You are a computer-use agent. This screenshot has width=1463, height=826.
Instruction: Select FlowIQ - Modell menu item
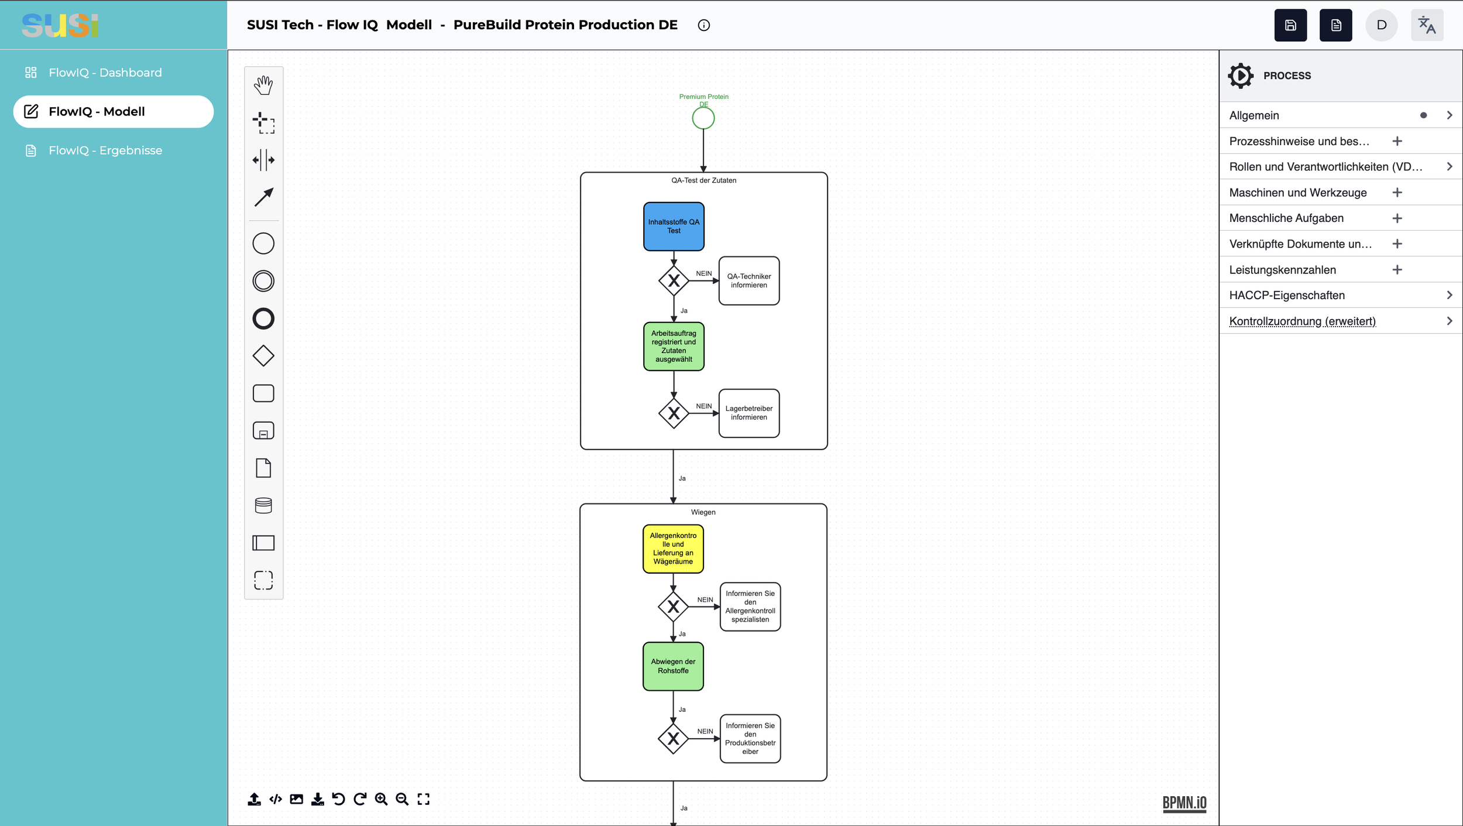coord(114,112)
